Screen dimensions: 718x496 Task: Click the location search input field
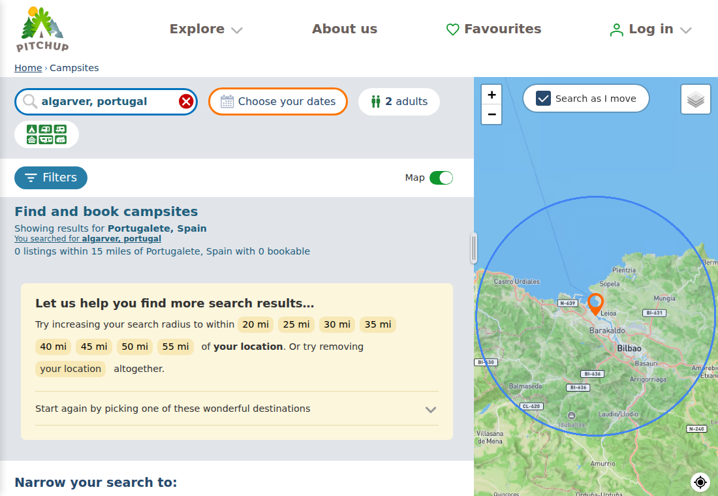(106, 102)
